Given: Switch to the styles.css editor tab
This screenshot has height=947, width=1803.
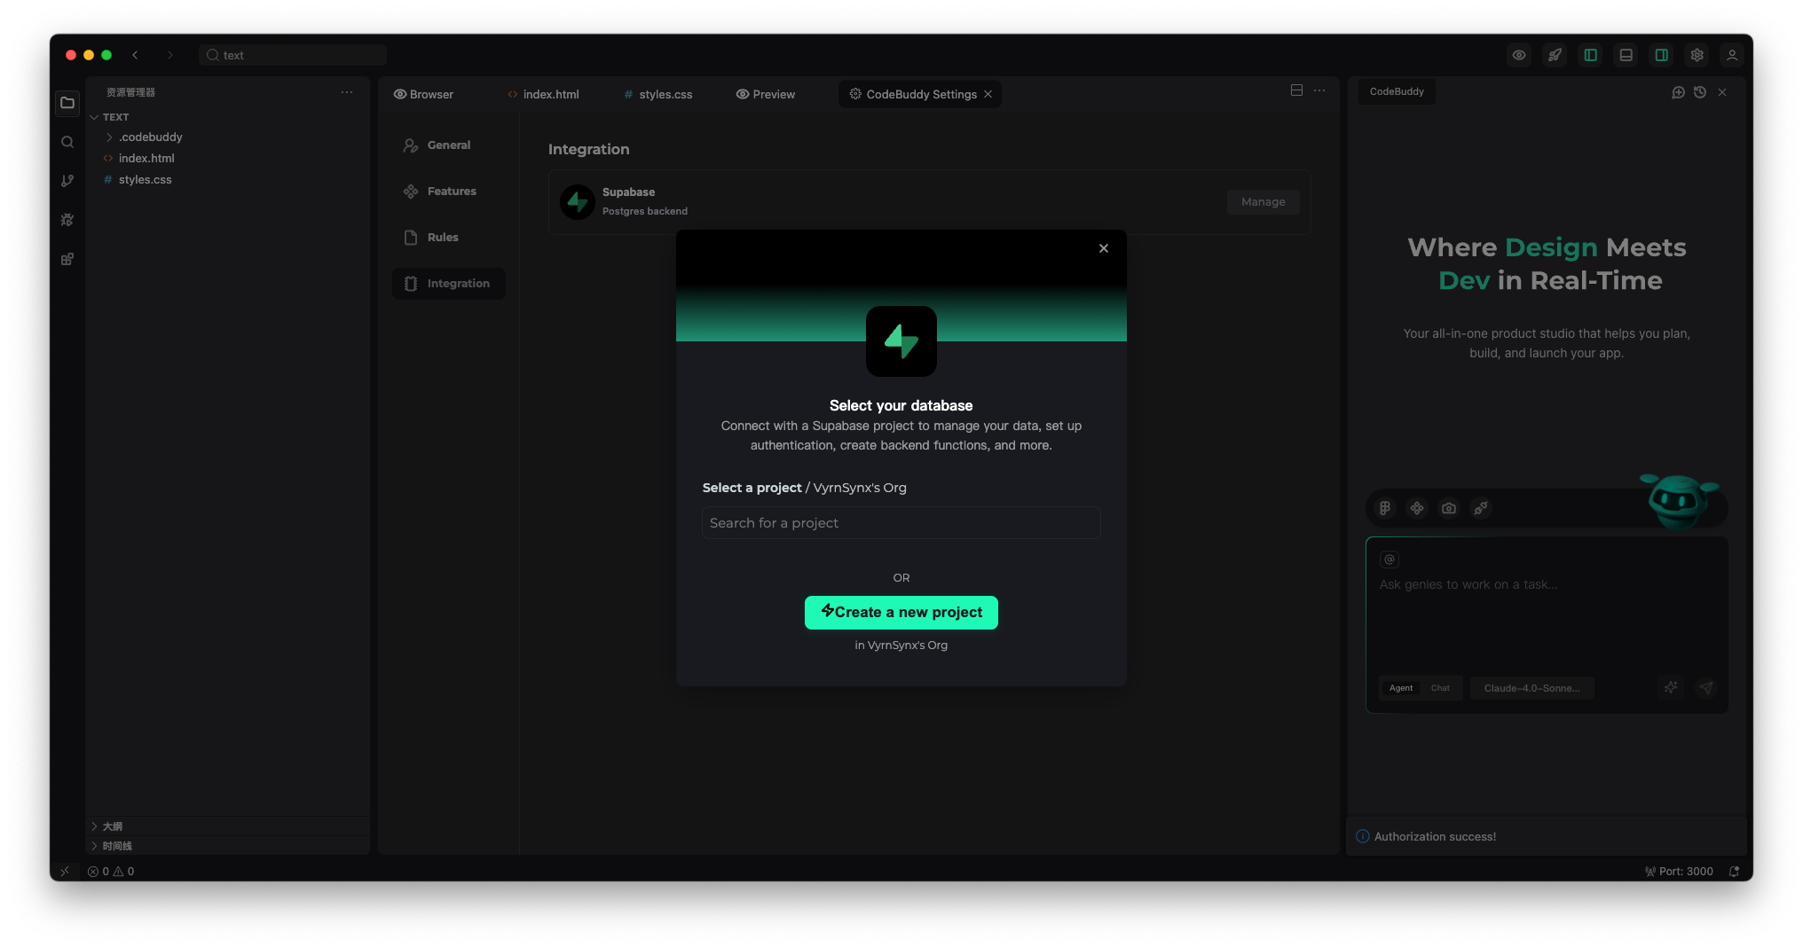Looking at the screenshot, I should click(x=657, y=94).
